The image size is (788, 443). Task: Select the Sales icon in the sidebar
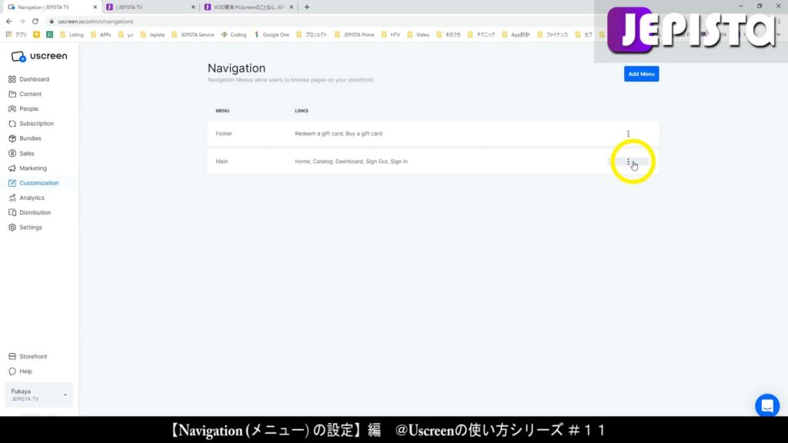[x=26, y=153]
